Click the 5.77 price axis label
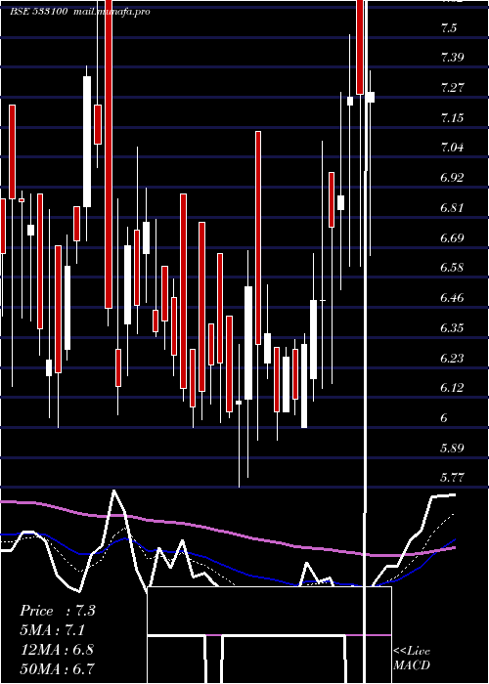This screenshot has width=489, height=684. 452,478
